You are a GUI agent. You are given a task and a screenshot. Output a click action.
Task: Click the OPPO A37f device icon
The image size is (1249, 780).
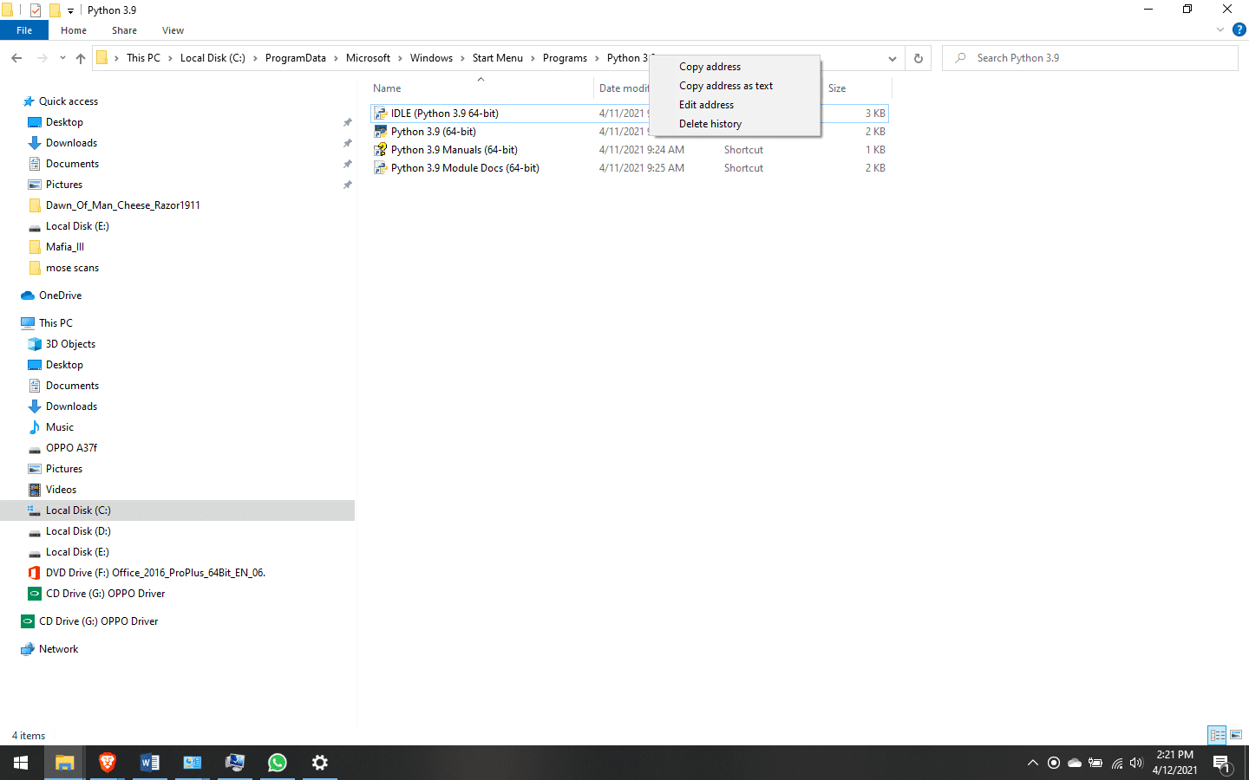click(x=35, y=449)
